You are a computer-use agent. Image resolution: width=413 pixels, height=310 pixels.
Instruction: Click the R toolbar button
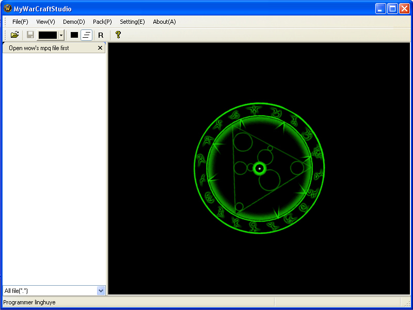coord(101,35)
